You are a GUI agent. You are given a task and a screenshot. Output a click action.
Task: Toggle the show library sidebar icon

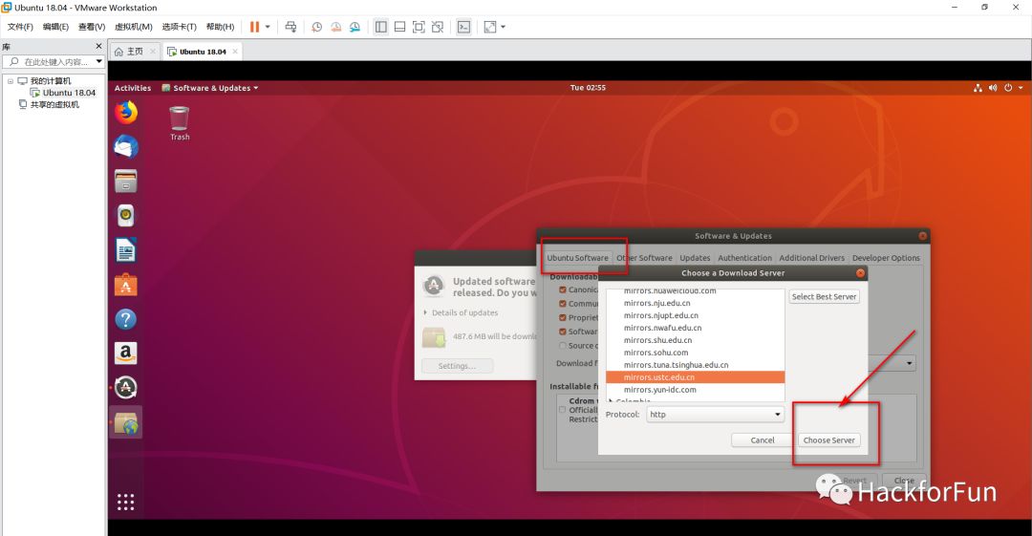coord(380,27)
